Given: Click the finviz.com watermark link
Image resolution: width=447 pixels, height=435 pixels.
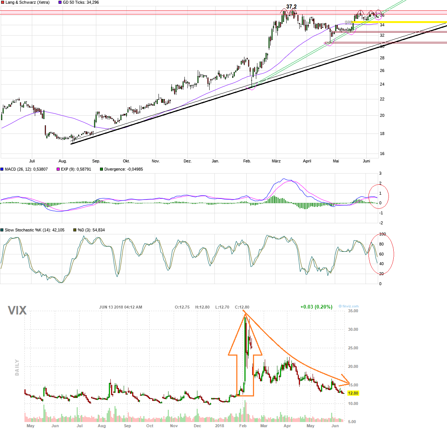Looking at the screenshot, I should coord(348,306).
